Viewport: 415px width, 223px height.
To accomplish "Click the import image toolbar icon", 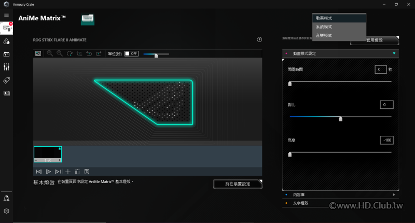I will 38,54.
